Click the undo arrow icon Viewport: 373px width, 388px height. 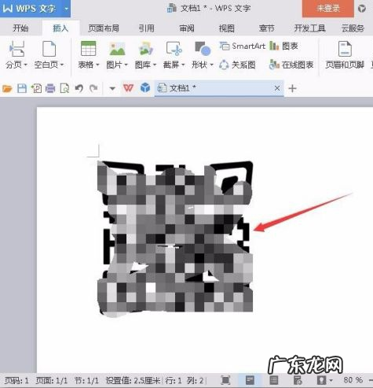coord(79,88)
